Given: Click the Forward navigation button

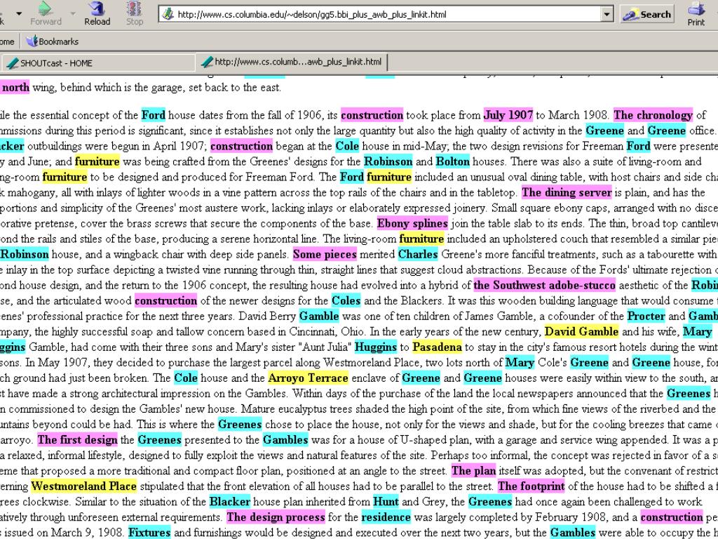Looking at the screenshot, I should (46, 14).
